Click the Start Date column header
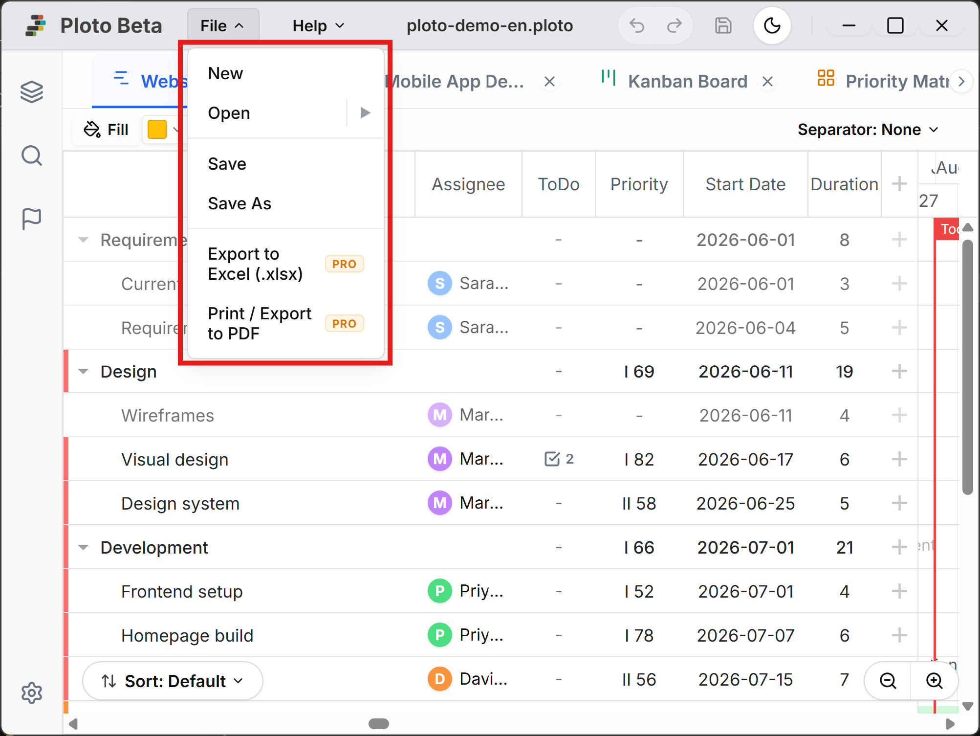This screenshot has width=980, height=736. pos(745,184)
